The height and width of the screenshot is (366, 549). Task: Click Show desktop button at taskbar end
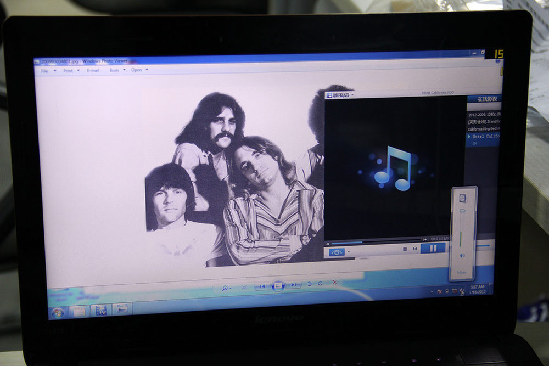[x=491, y=288]
